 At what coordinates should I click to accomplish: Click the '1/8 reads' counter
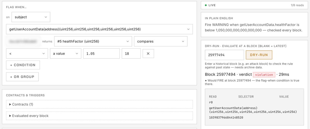coord(298,5)
